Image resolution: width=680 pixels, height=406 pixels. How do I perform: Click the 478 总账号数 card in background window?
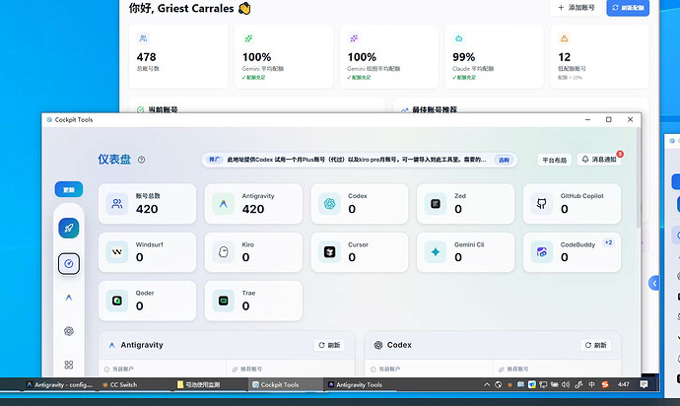(178, 57)
